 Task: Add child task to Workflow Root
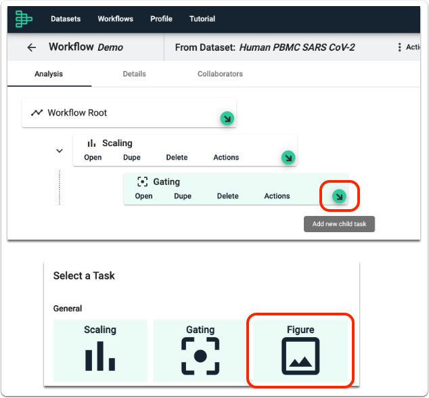point(227,118)
